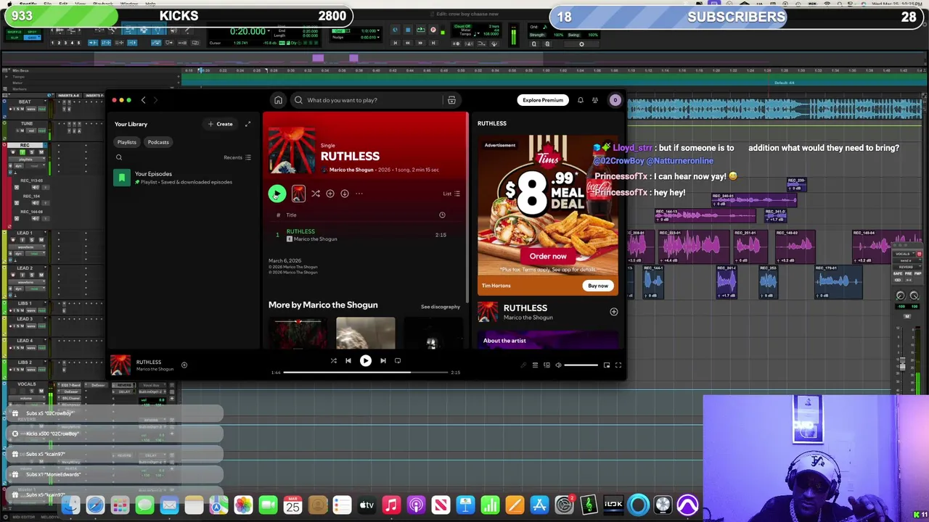Add now-playing RUTHLESS to Liked Songs
The image size is (929, 522).
184,365
